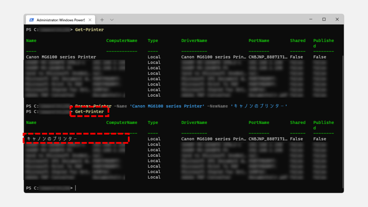
Task: Expand the new tab profile dropdown
Action: point(112,20)
